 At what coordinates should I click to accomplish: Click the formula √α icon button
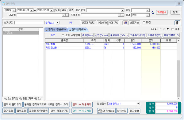coord(125,23)
